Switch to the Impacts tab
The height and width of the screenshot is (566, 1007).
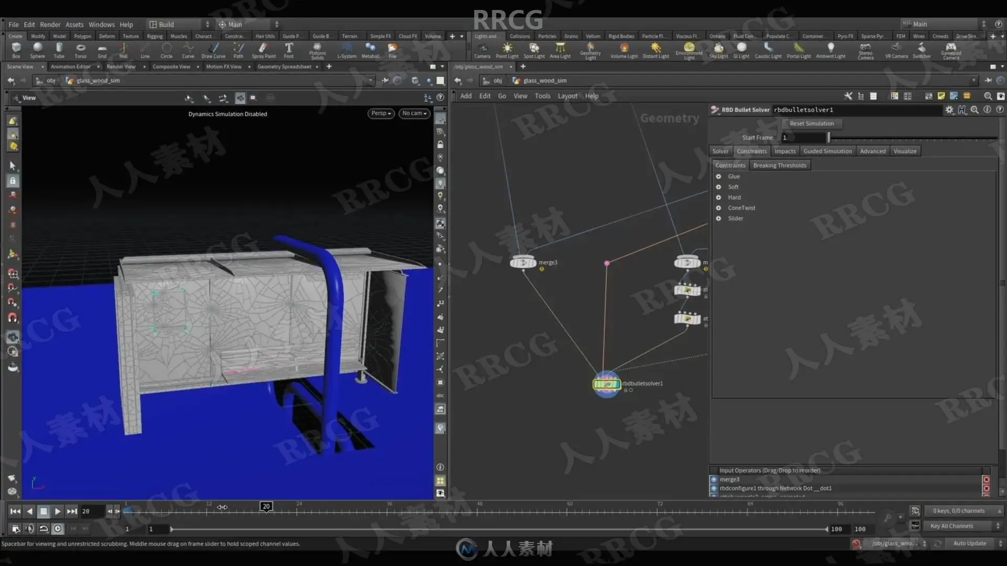tap(785, 151)
